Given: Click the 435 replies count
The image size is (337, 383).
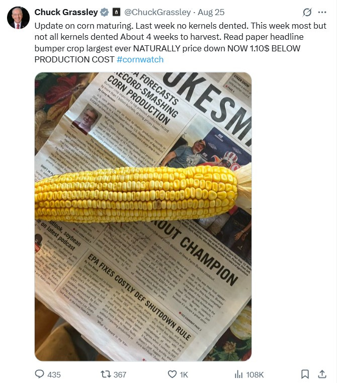Looking at the screenshot, I should (54, 374).
